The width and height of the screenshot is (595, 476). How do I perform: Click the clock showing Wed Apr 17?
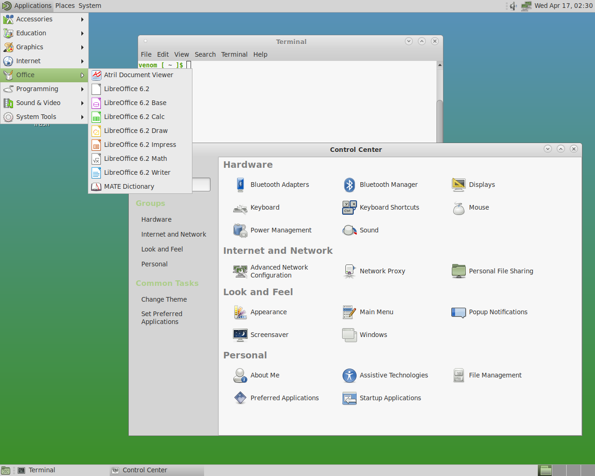point(563,6)
